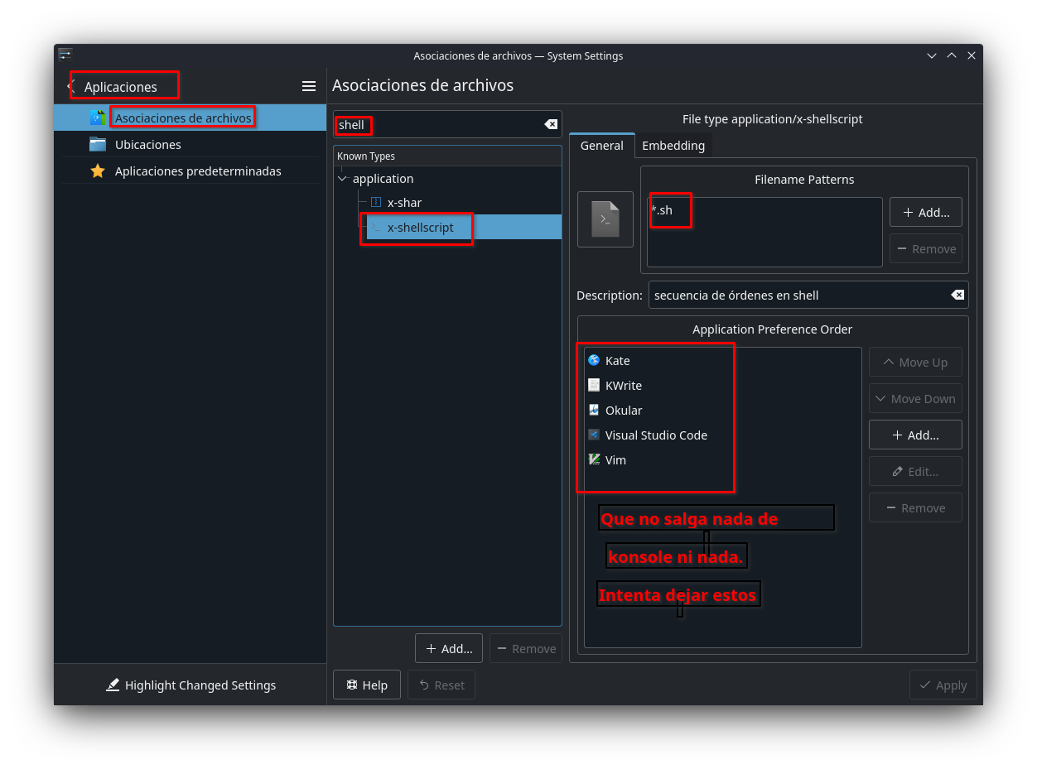
Task: Click the Known Types column header
Action: [447, 156]
